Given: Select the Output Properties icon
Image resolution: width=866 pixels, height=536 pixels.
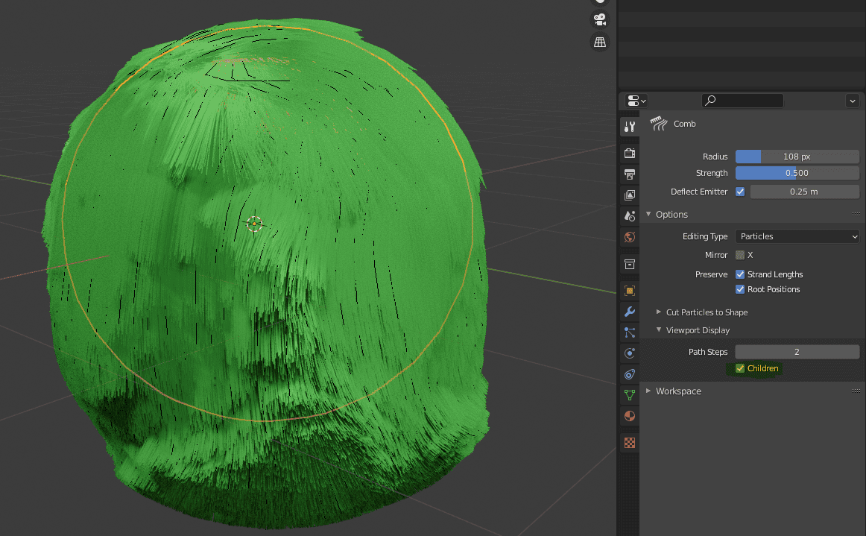Looking at the screenshot, I should [629, 173].
